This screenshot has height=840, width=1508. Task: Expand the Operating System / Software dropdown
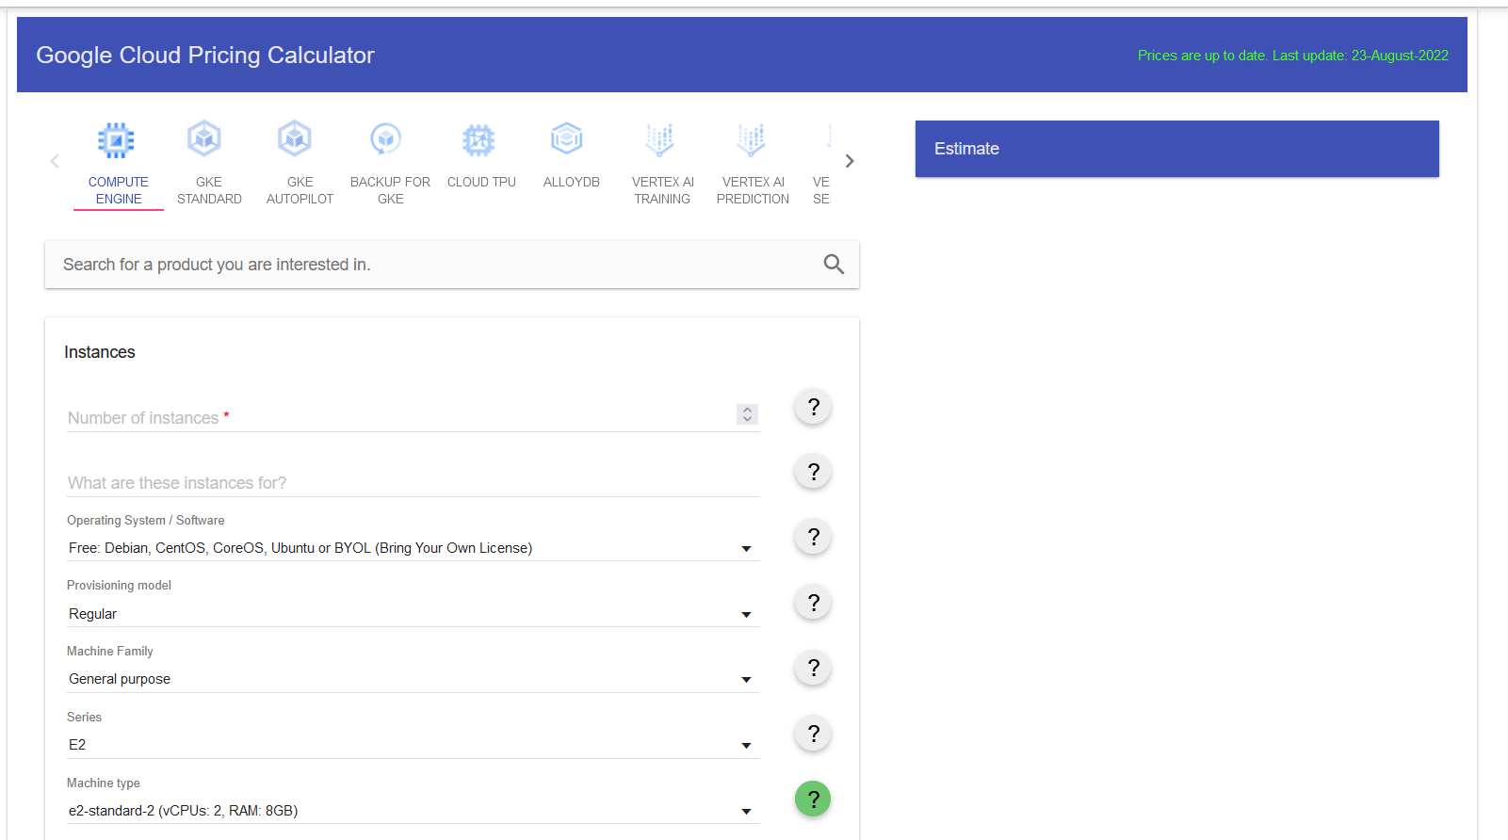[x=413, y=548]
